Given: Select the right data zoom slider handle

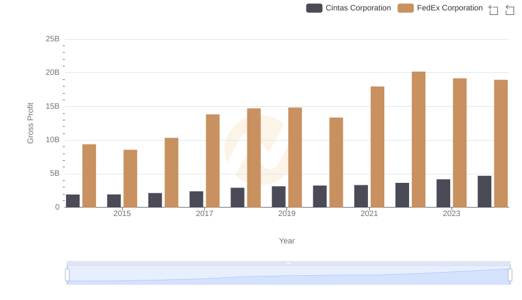Looking at the screenshot, I should click(510, 275).
